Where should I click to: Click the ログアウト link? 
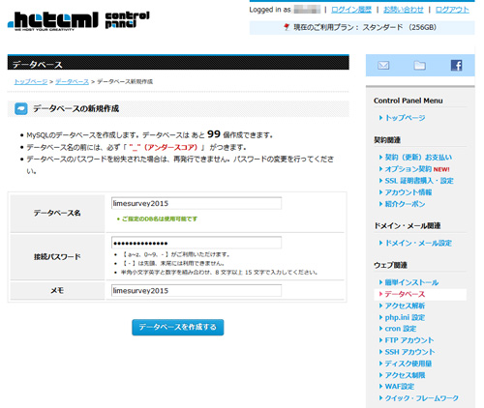[452, 10]
